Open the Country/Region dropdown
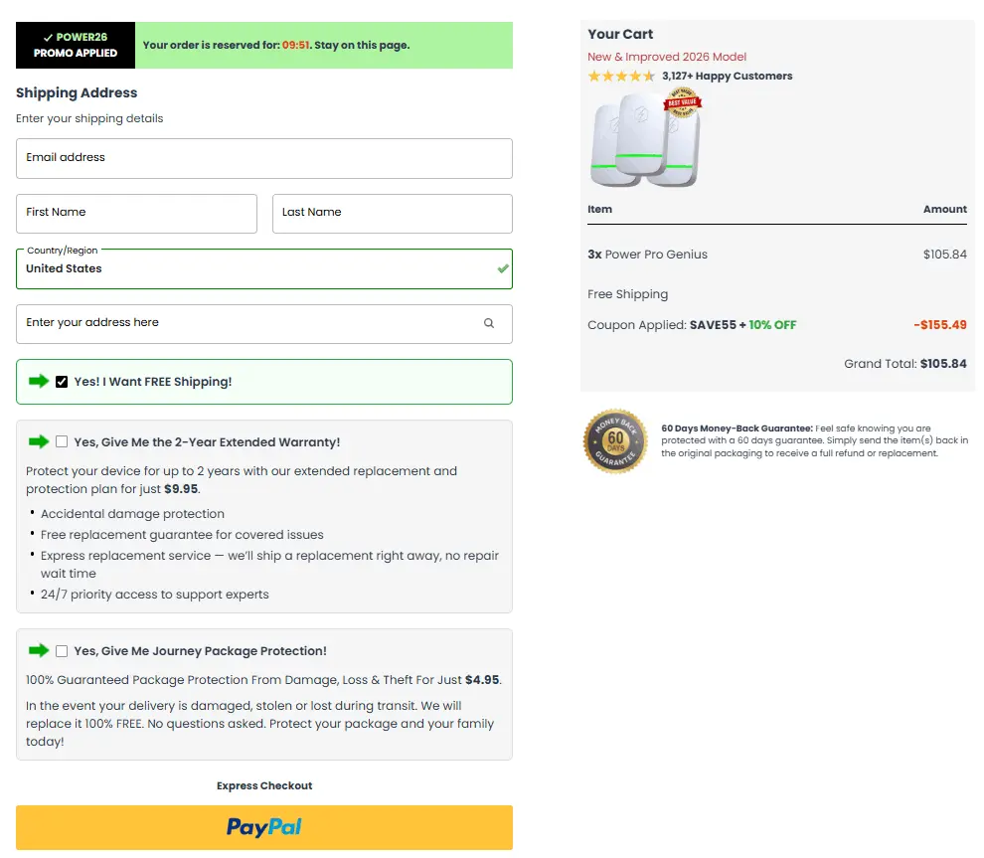Viewport: 984px width, 858px height. point(263,268)
